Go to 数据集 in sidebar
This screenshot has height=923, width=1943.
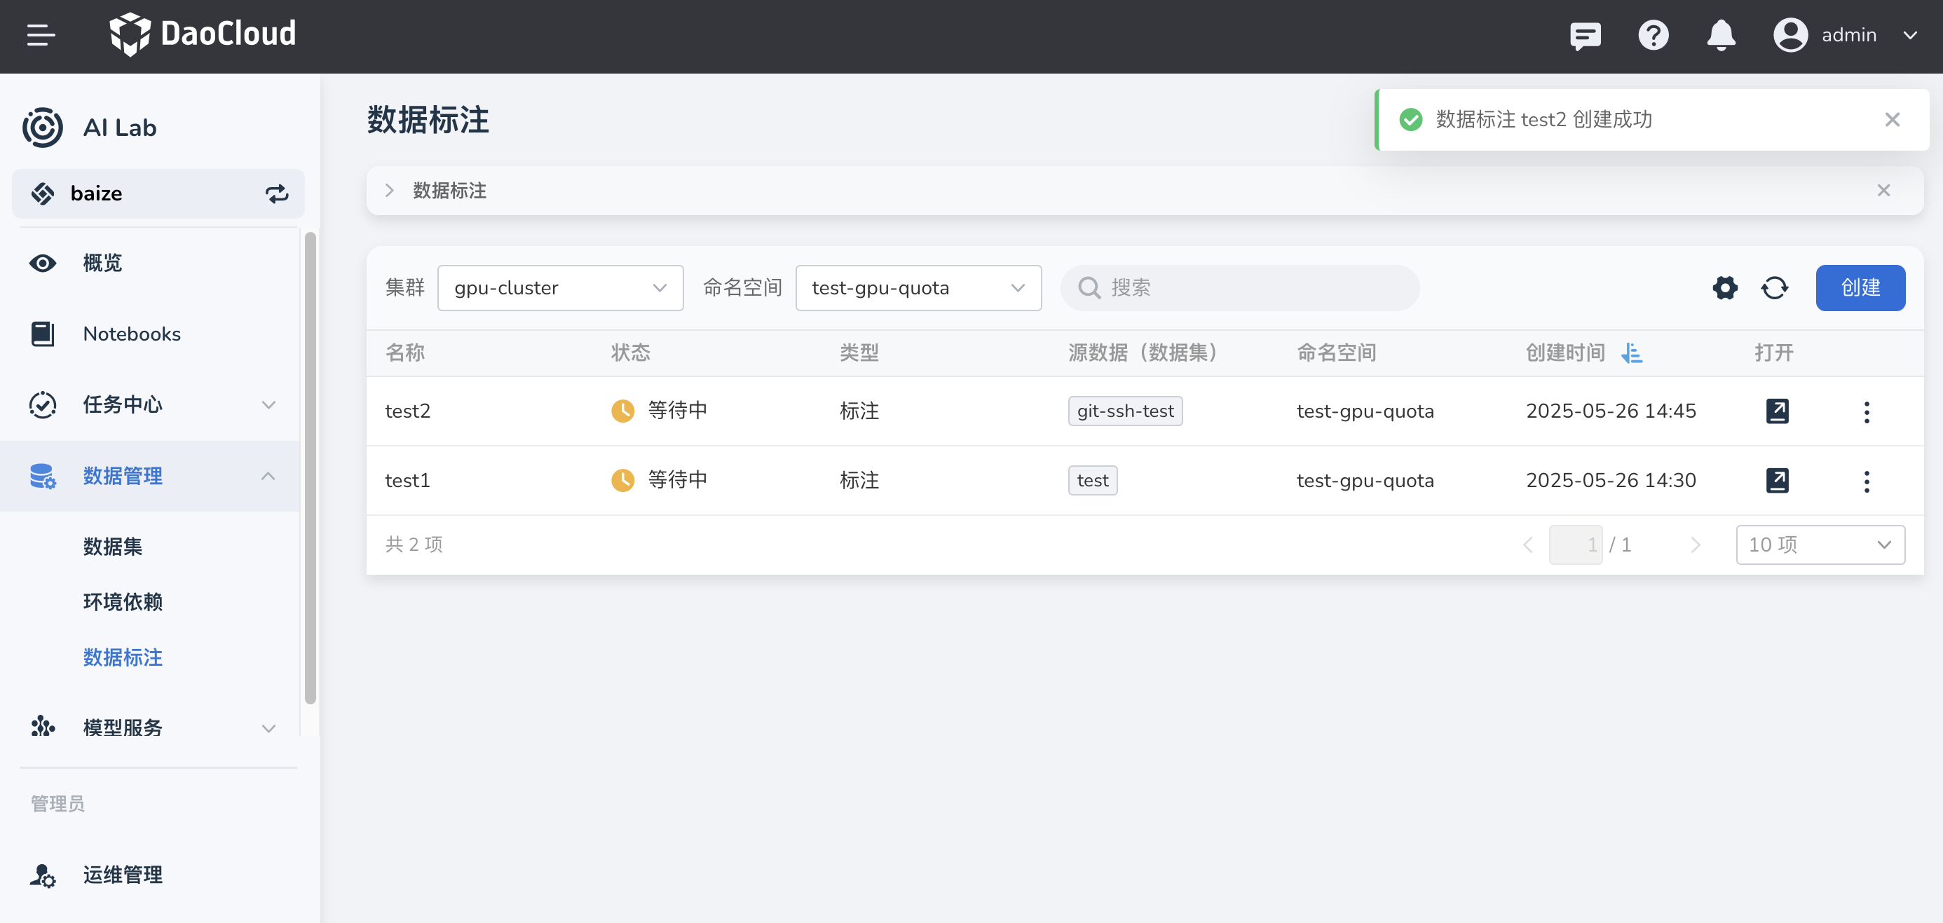pyautogui.click(x=112, y=546)
